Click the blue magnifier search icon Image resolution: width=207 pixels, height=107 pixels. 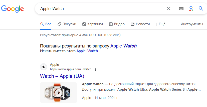pos(201,9)
